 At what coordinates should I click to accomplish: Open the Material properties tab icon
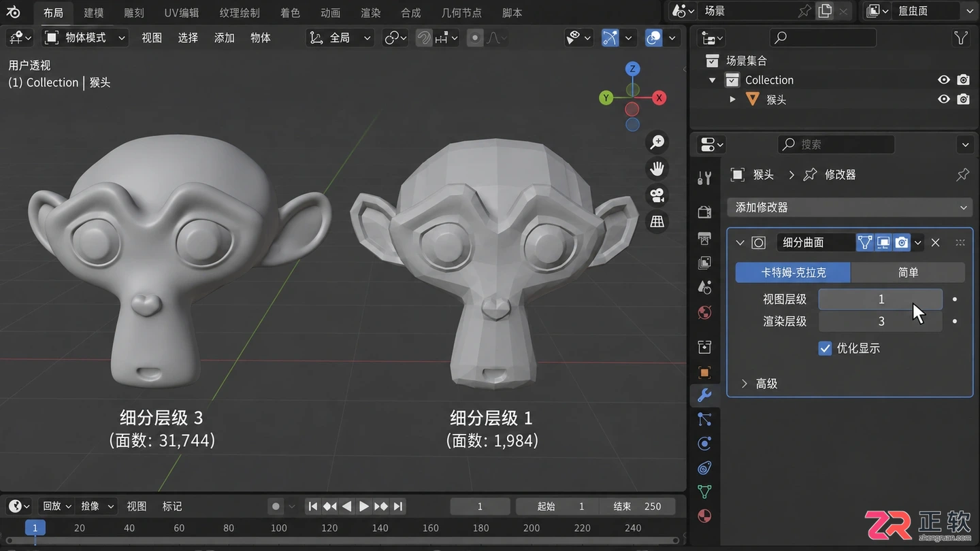704,515
